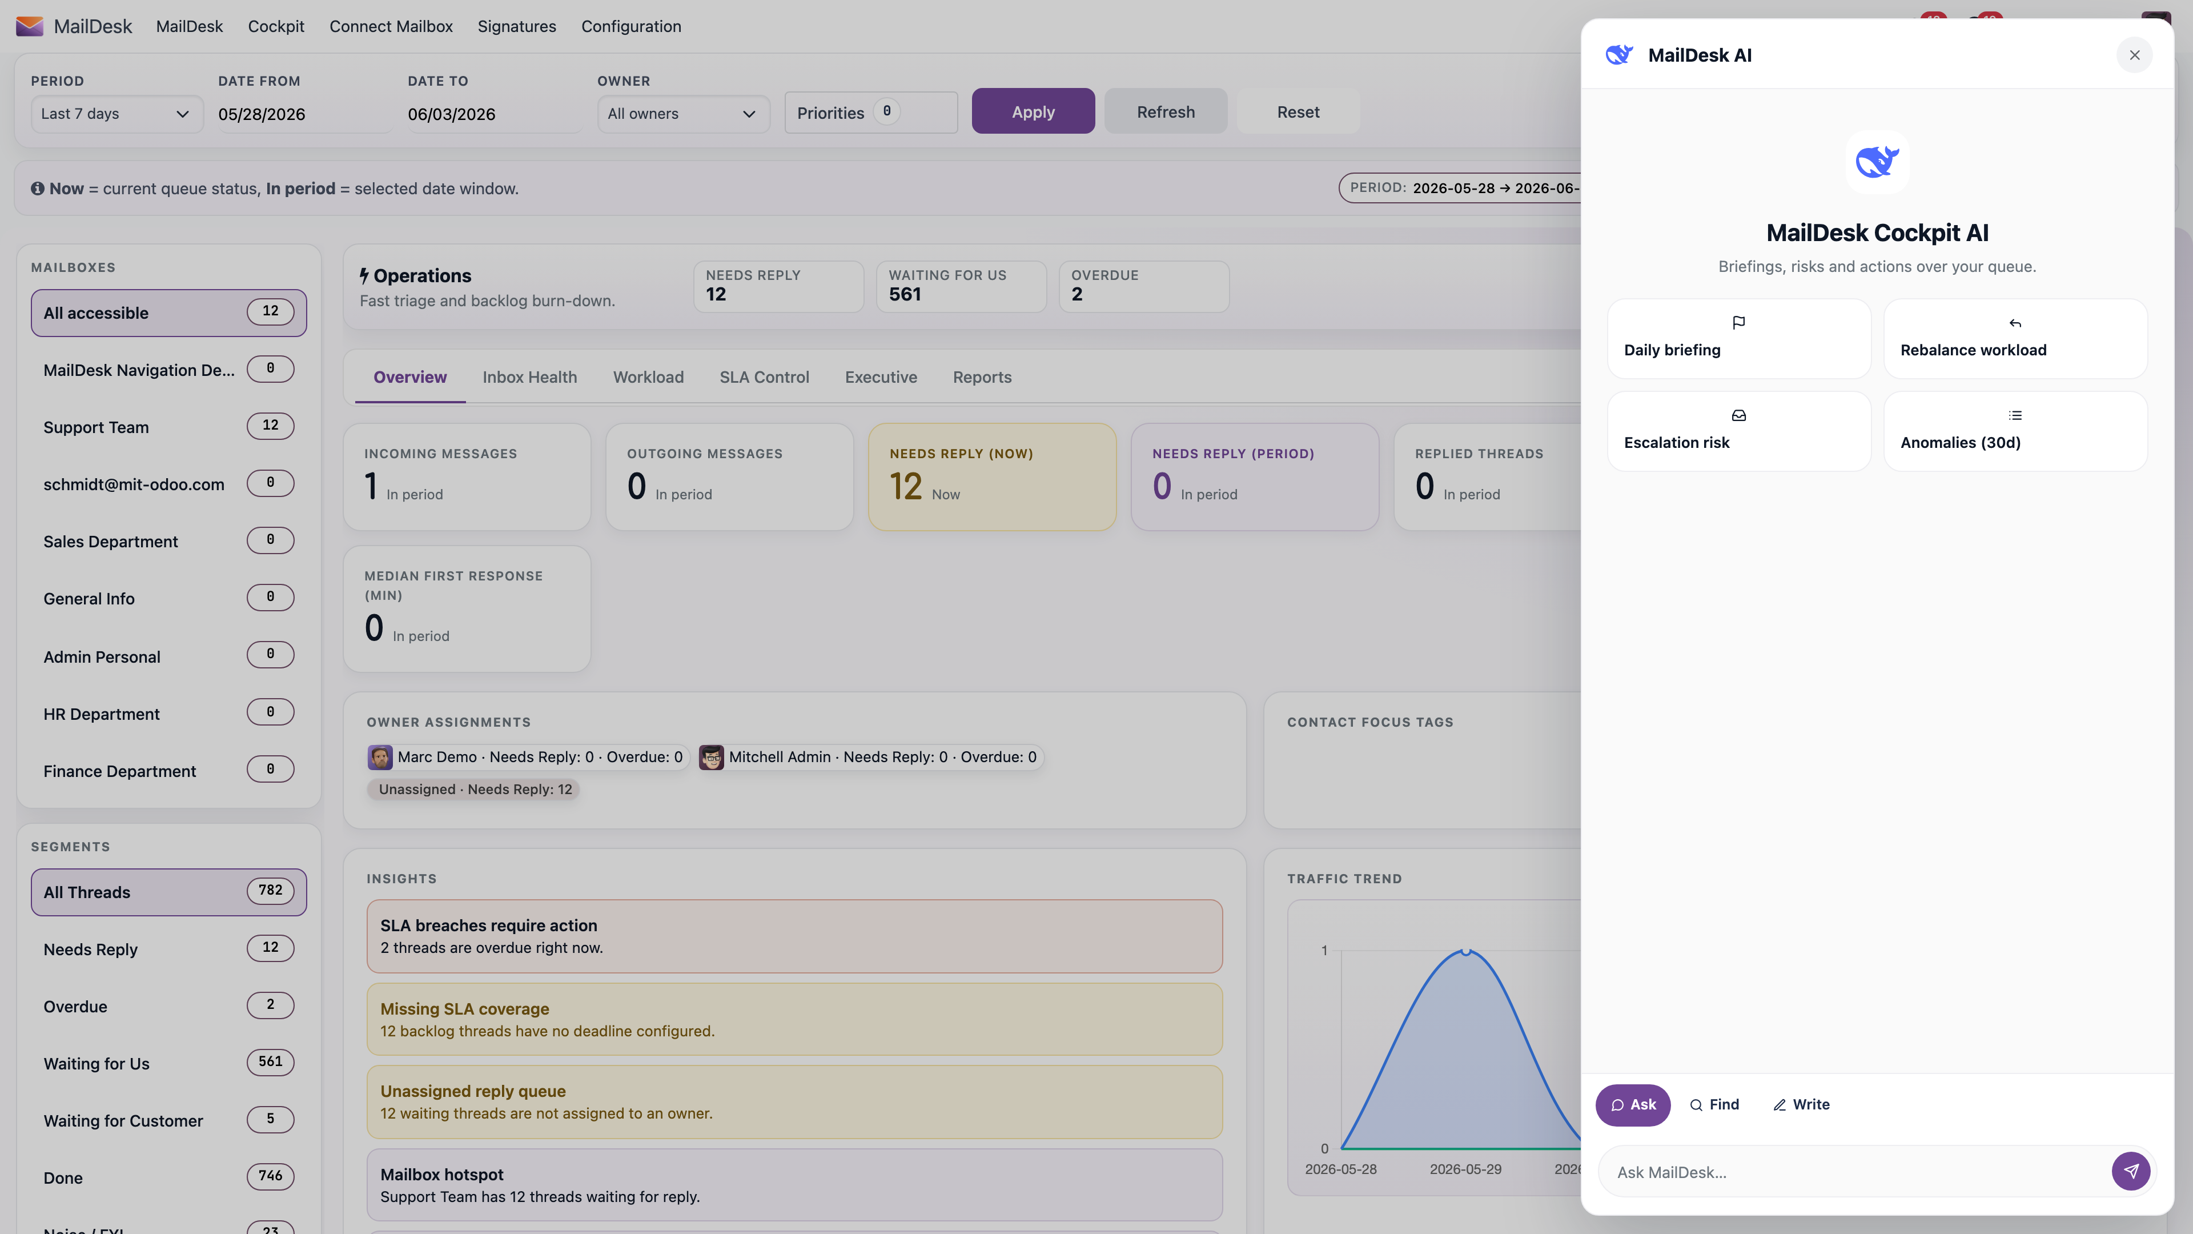This screenshot has height=1234, width=2193.
Task: Select the Finance Department mailbox
Action: (x=168, y=770)
